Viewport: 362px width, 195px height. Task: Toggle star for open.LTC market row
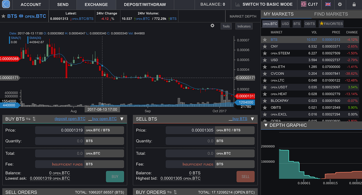click(265, 81)
